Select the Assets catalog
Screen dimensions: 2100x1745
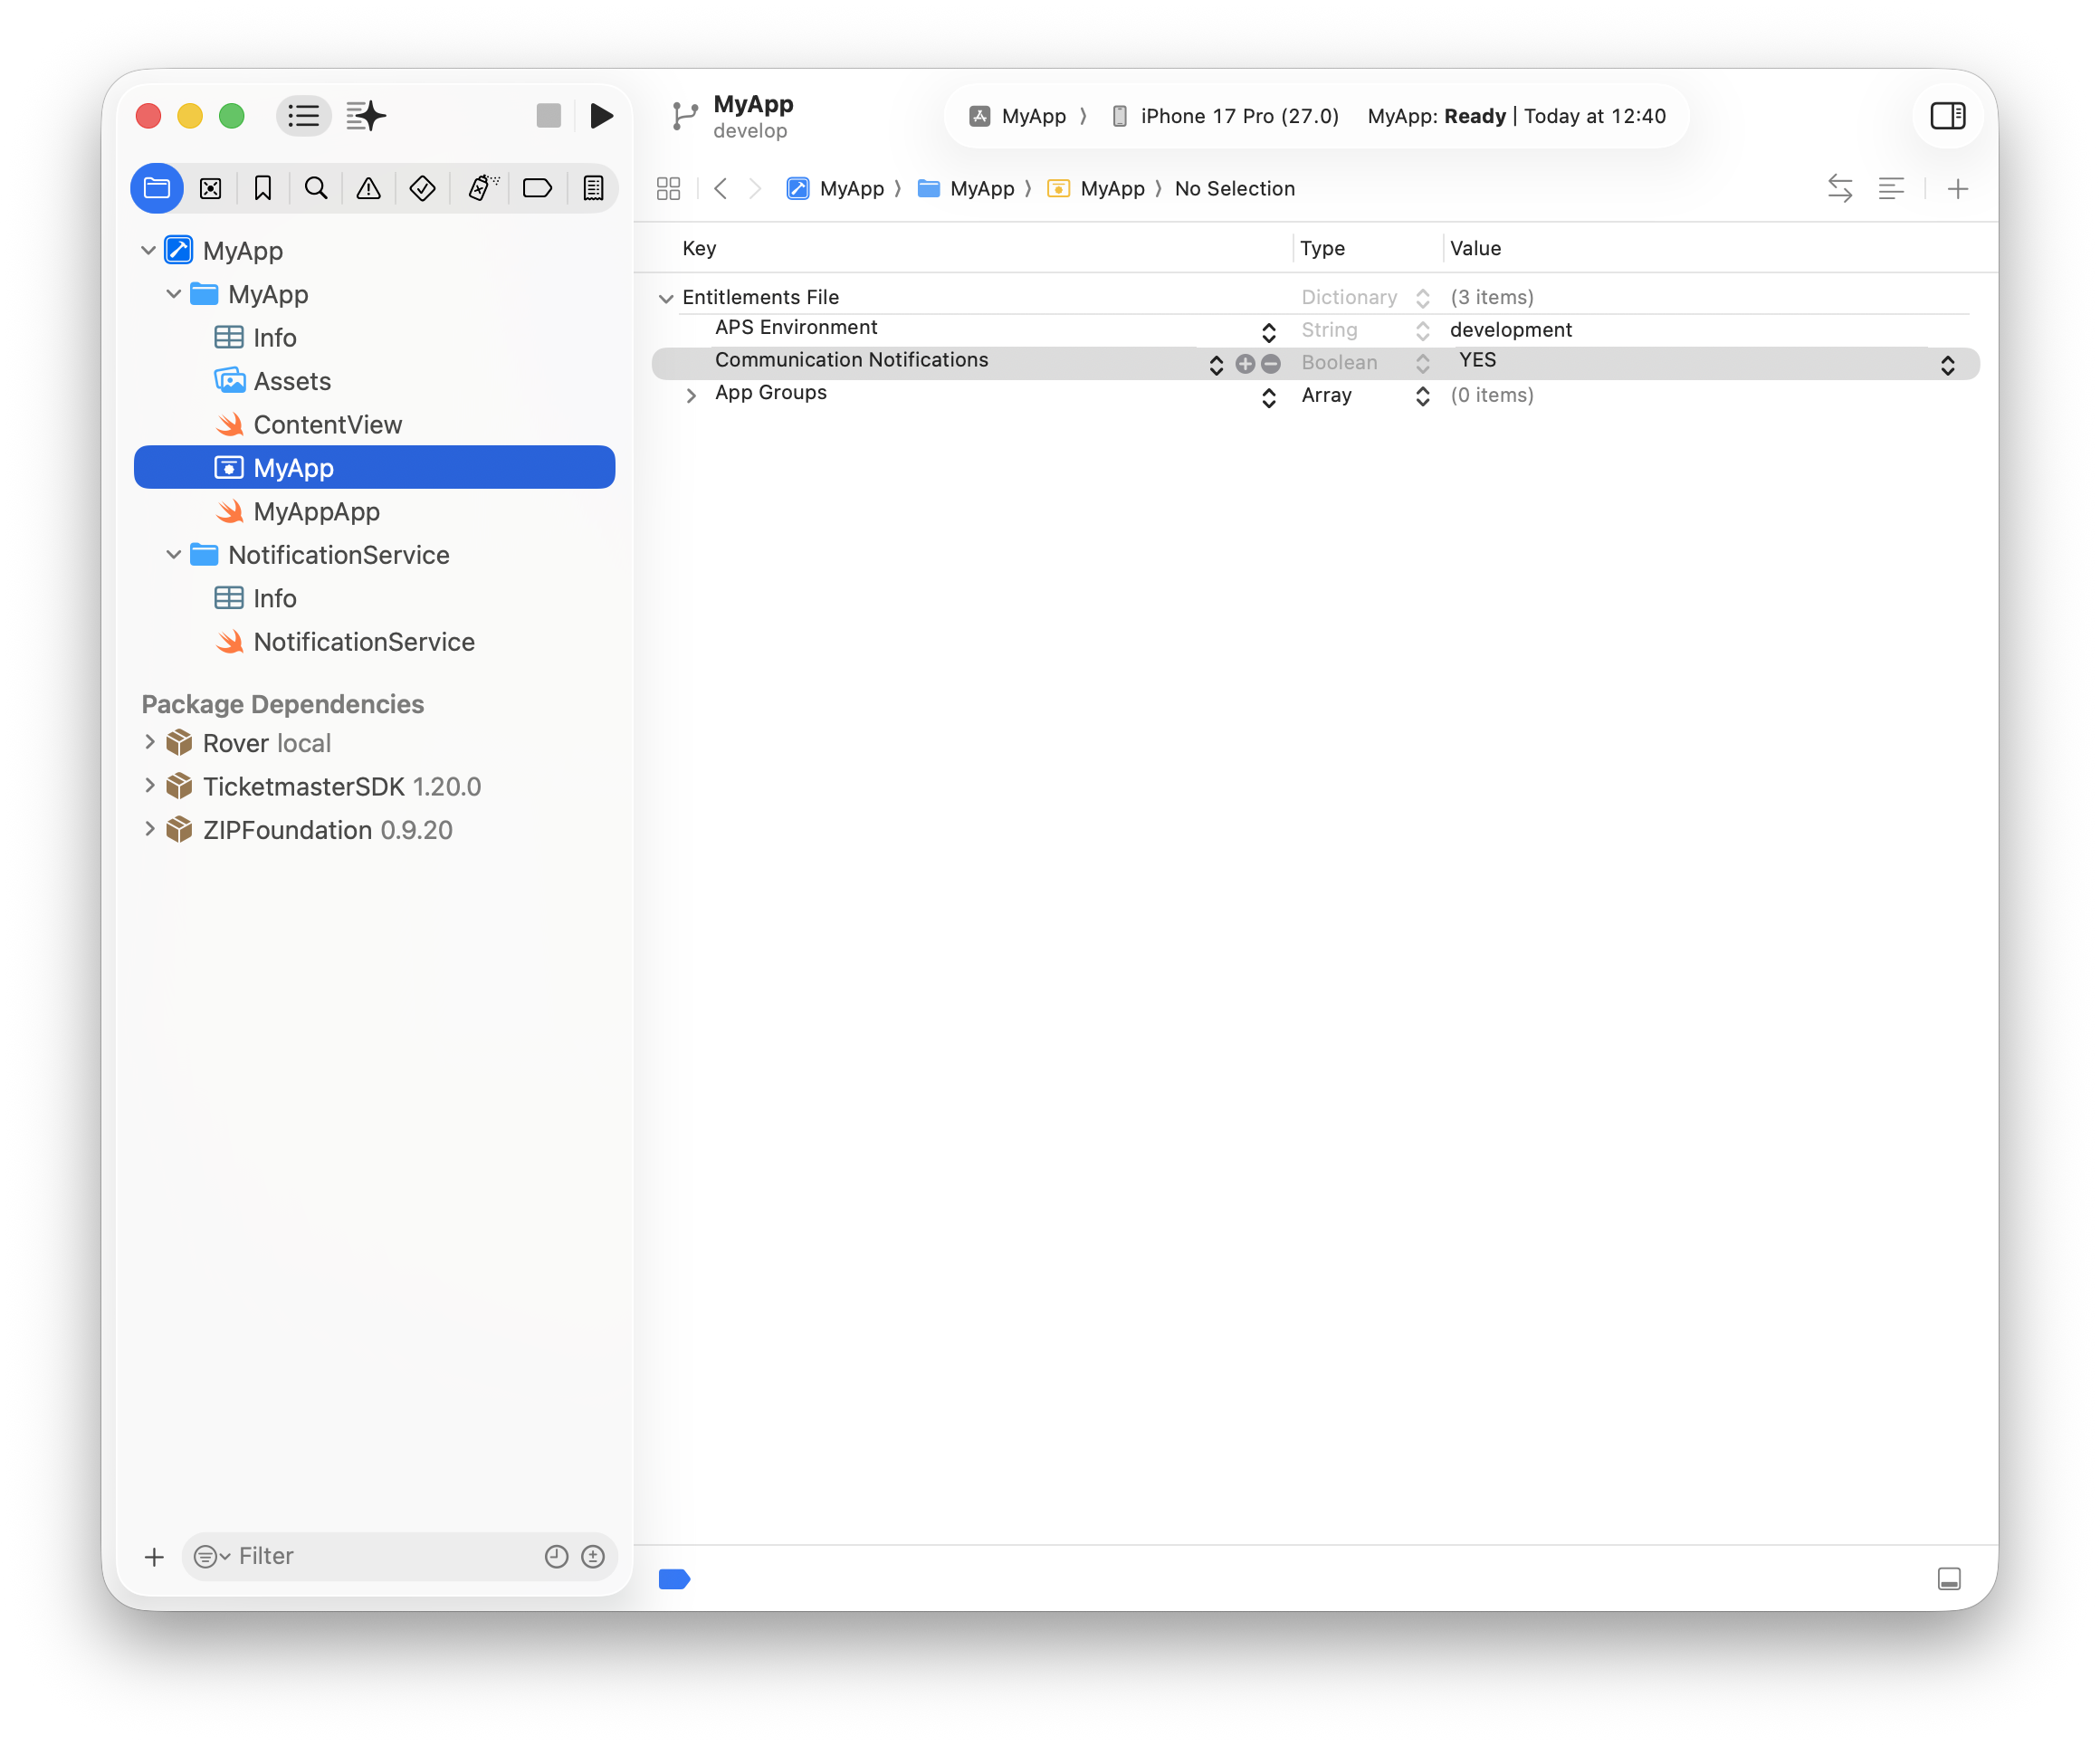374,381
